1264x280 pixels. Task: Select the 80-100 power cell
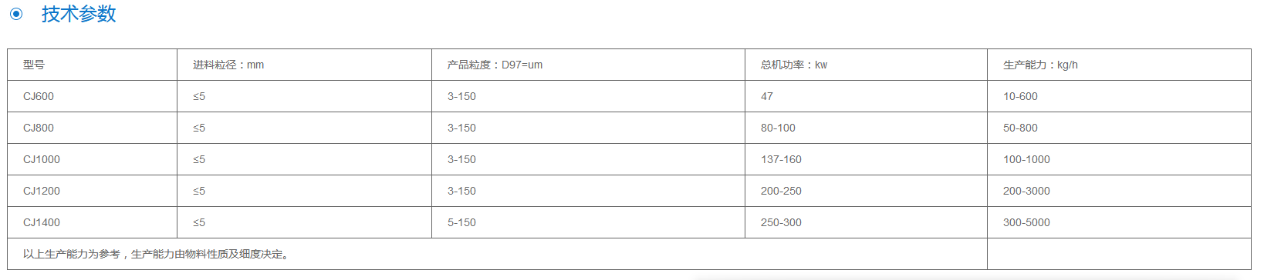pos(867,128)
